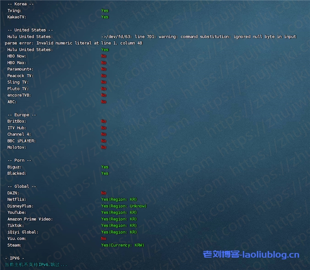Viewport: 310px width, 270px height.
Task: Click the Peacock TV label
Action: click(20, 76)
